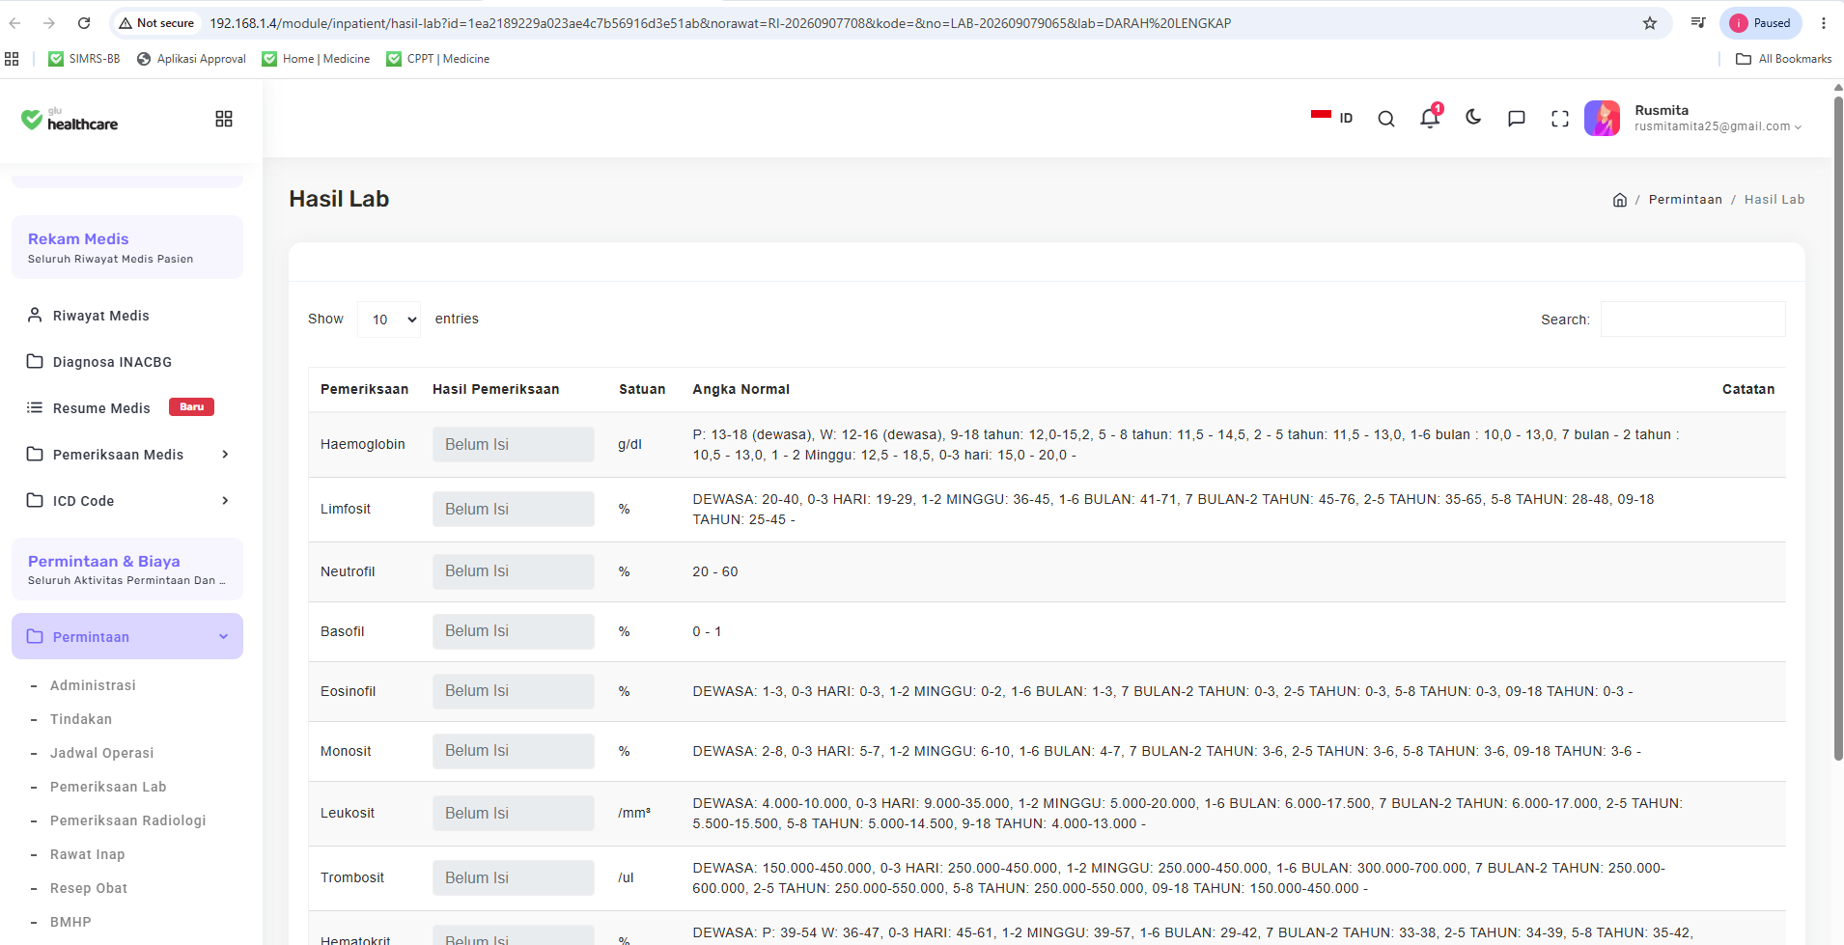The image size is (1844, 945).
Task: Open account dropdown next to email
Action: (1798, 127)
